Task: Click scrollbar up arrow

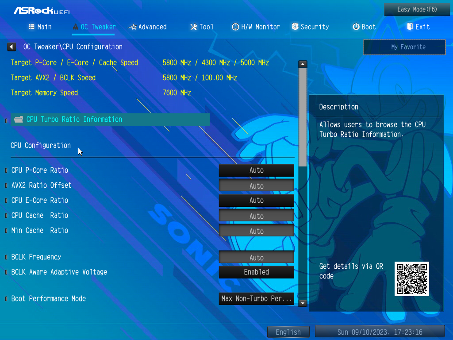Action: pyautogui.click(x=303, y=64)
